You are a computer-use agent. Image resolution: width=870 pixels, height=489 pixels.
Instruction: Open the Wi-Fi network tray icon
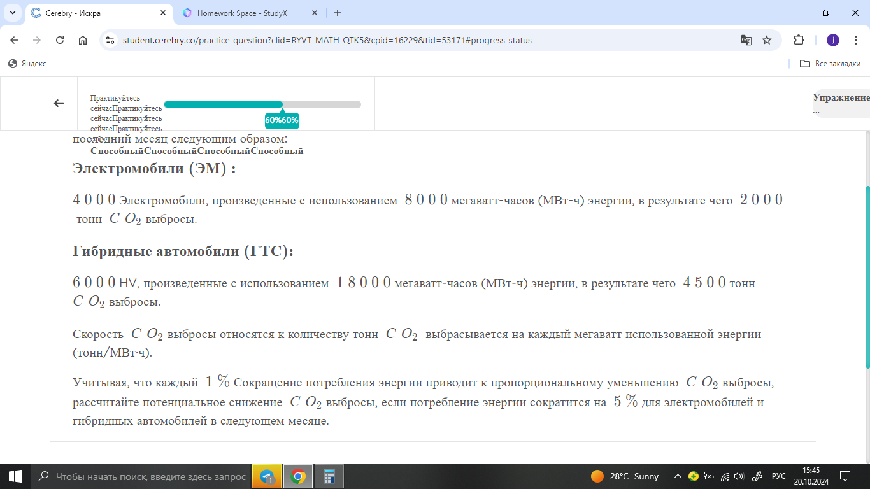pyautogui.click(x=724, y=476)
